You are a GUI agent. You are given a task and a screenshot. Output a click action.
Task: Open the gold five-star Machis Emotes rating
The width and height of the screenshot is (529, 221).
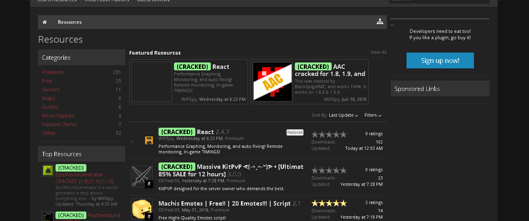pos(329,203)
